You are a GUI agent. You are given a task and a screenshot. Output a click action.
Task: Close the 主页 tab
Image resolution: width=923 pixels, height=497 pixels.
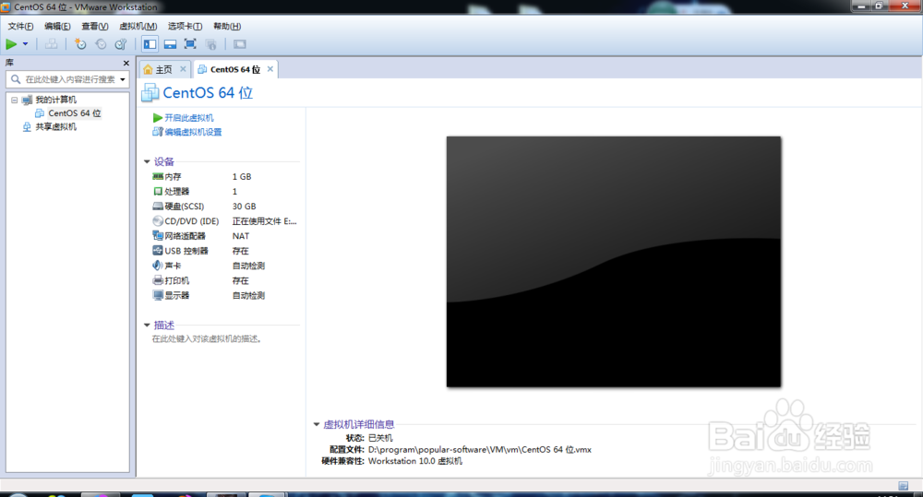[183, 69]
